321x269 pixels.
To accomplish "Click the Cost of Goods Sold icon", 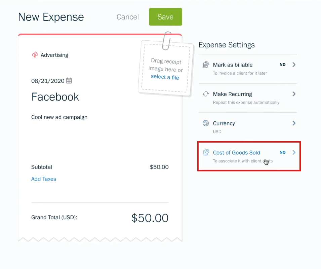I will 206,152.
